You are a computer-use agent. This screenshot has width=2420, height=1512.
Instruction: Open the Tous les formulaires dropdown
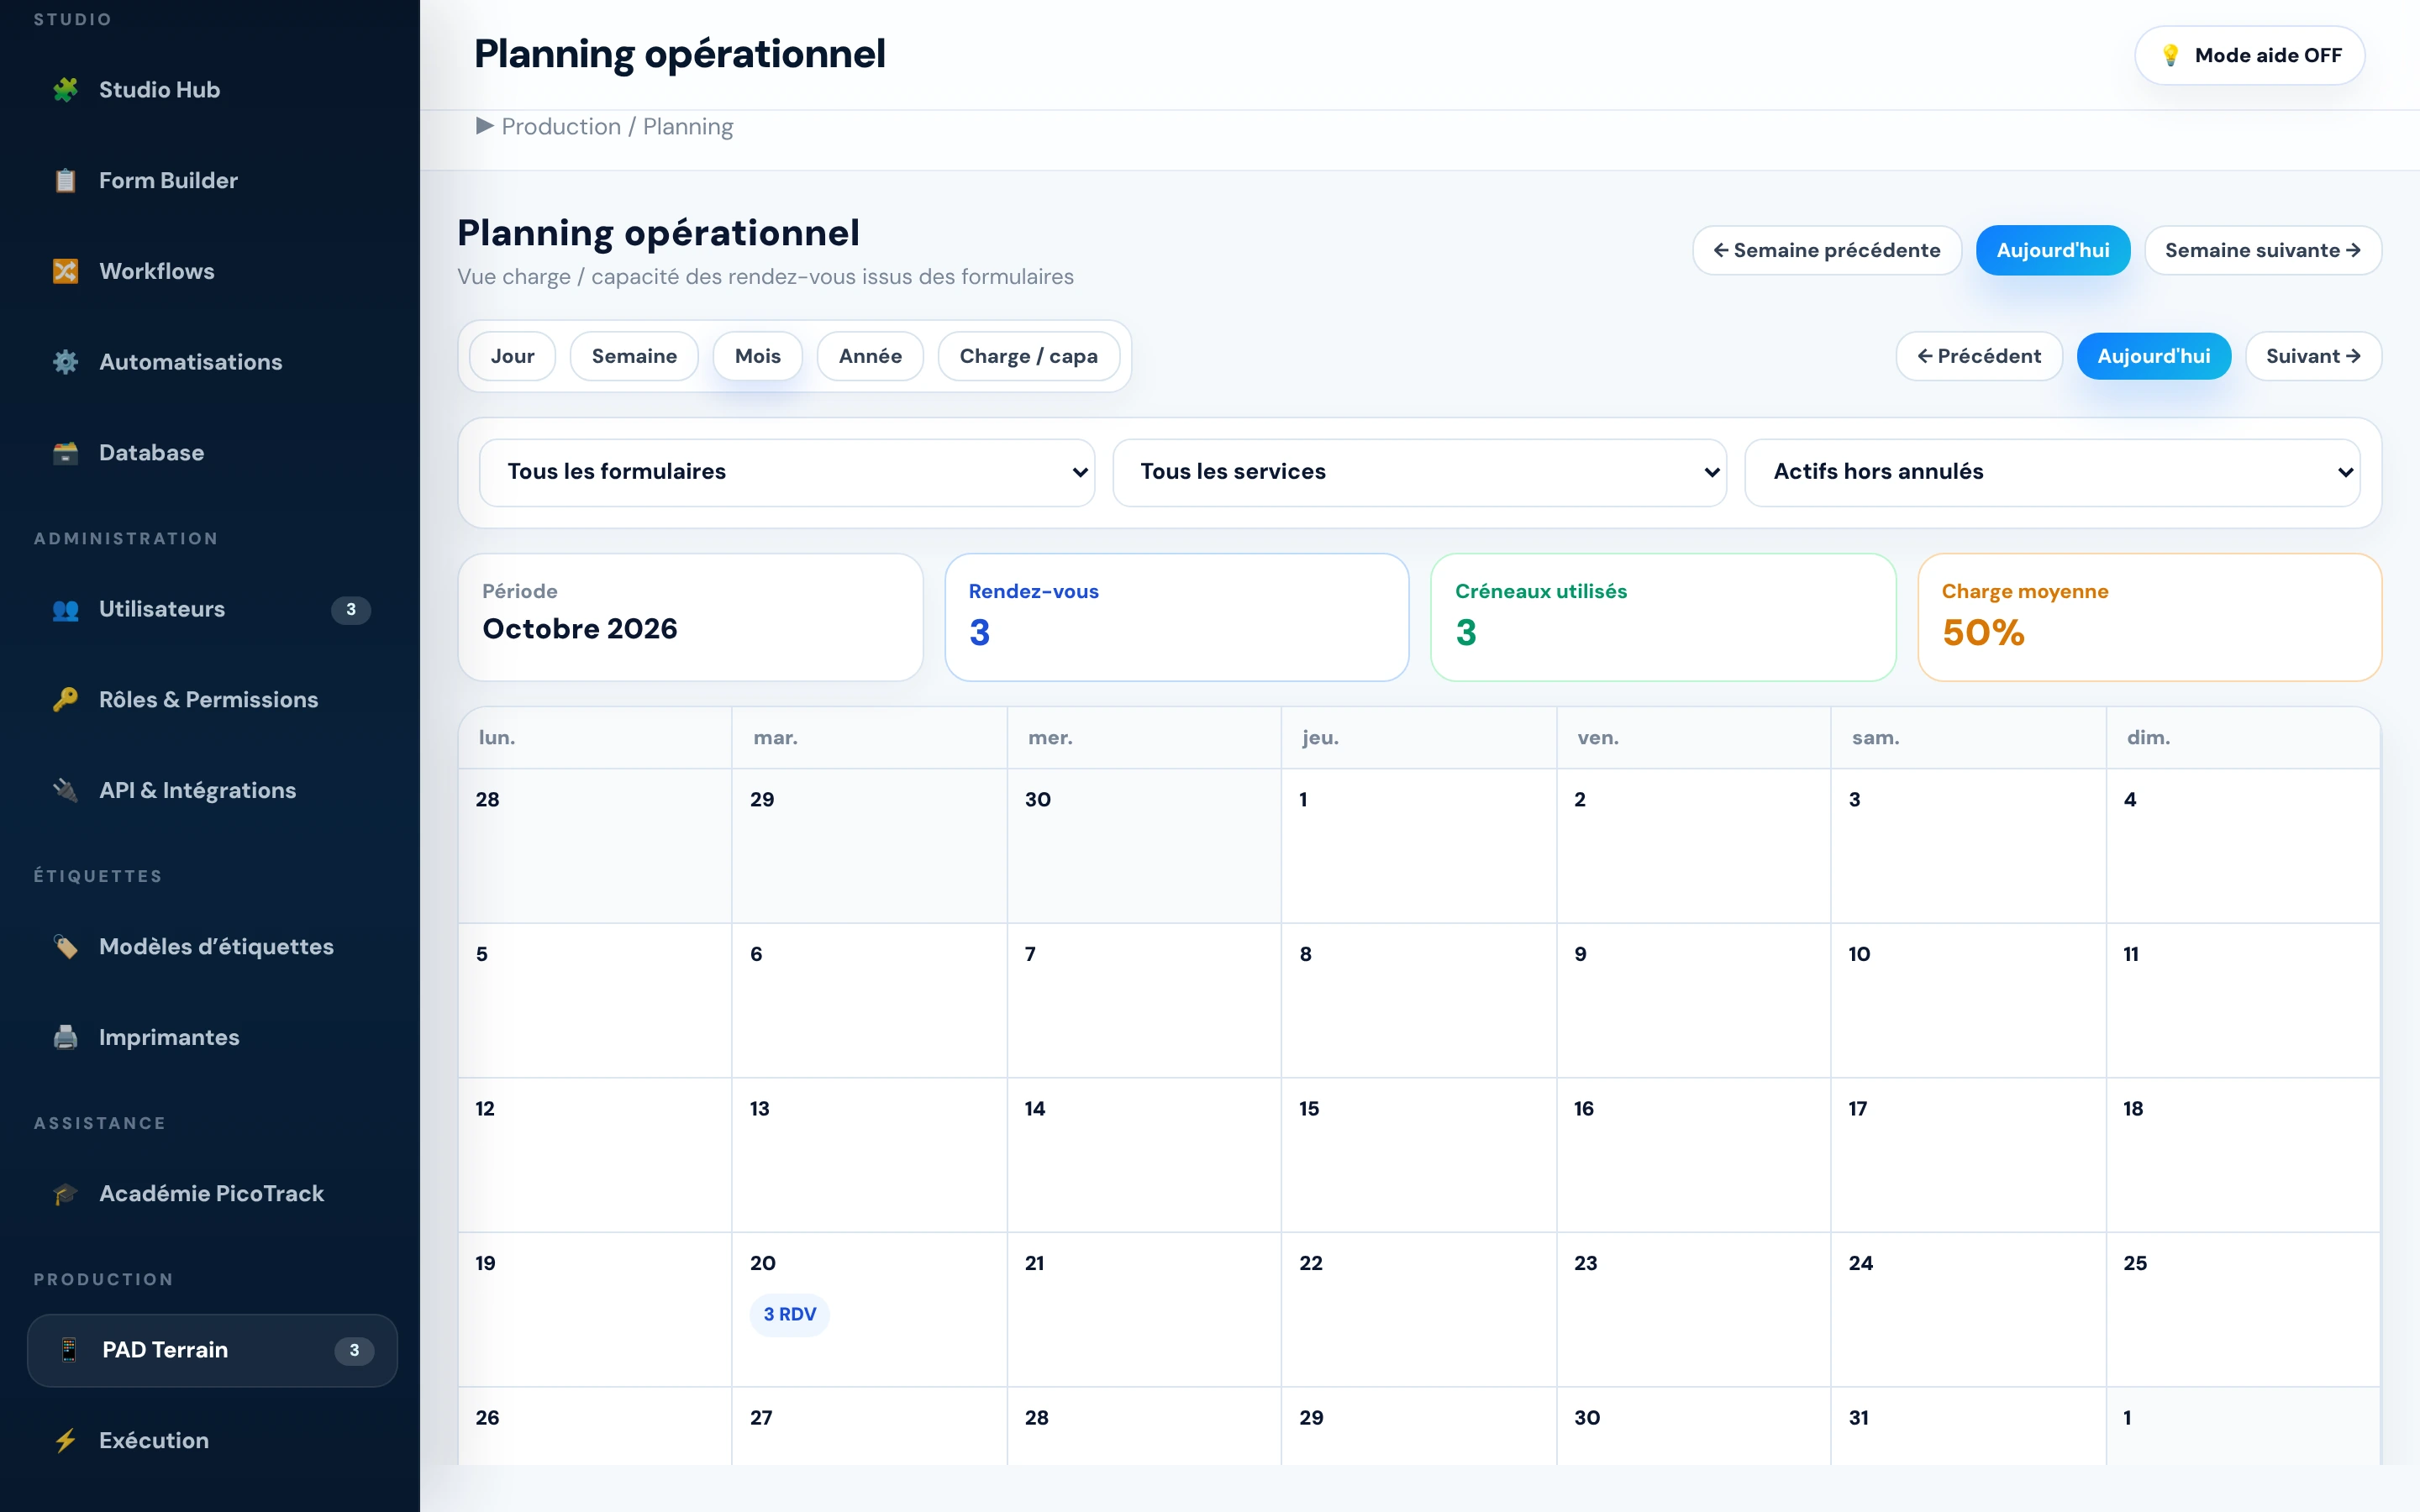click(787, 472)
